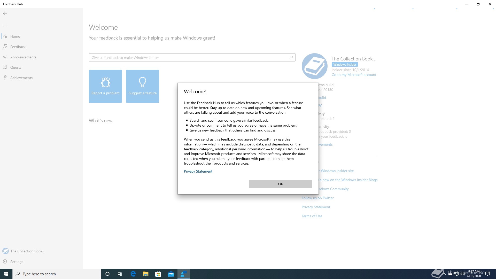Open Follow us on Twitter link
This screenshot has width=496, height=279.
tap(317, 198)
